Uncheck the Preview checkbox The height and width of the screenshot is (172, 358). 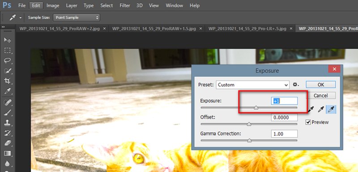(x=308, y=122)
